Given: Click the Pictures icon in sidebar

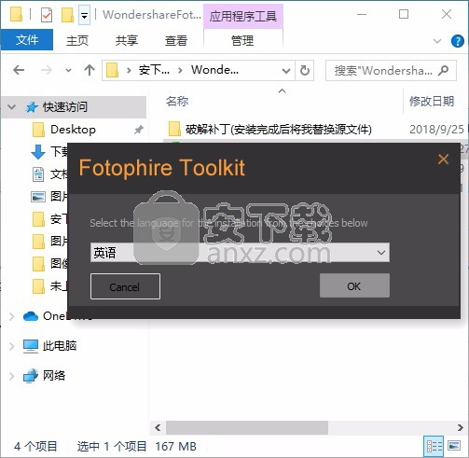Looking at the screenshot, I should coord(38,197).
